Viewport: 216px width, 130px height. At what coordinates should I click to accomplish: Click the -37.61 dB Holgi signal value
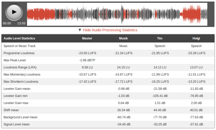coord(196,124)
